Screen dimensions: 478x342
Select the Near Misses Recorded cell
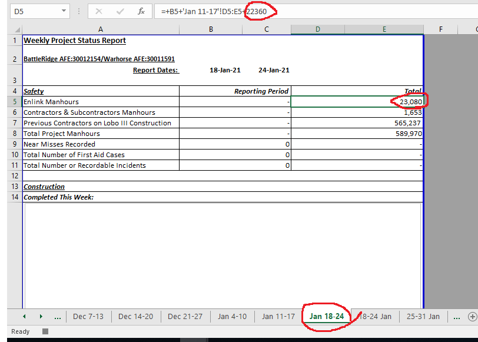[x=101, y=144]
